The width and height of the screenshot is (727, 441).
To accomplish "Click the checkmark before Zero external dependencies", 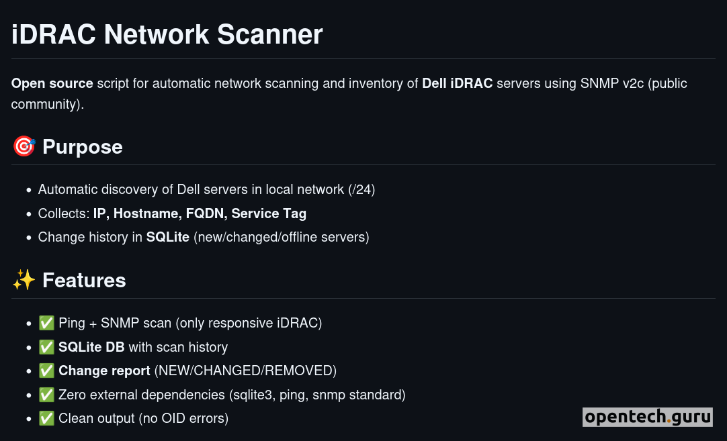I will (46, 395).
